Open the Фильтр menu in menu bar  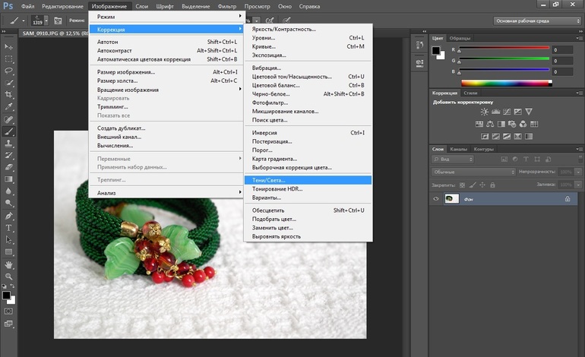[x=226, y=6]
